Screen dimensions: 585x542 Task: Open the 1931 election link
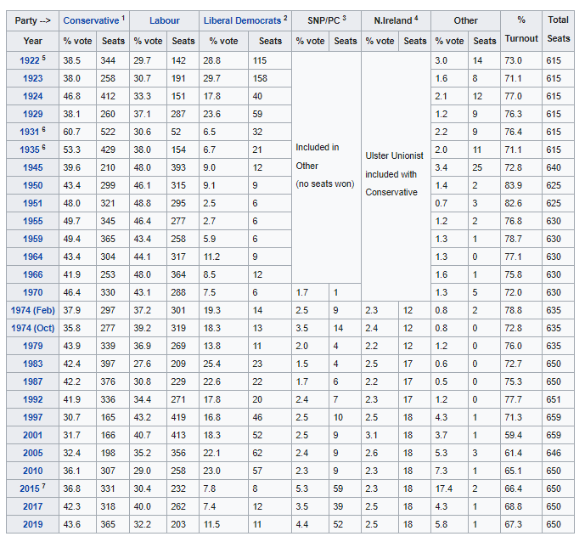point(29,132)
